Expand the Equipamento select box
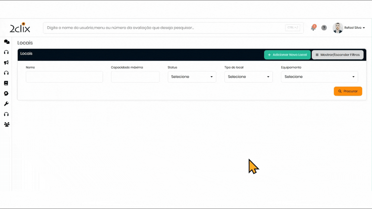 (319, 77)
